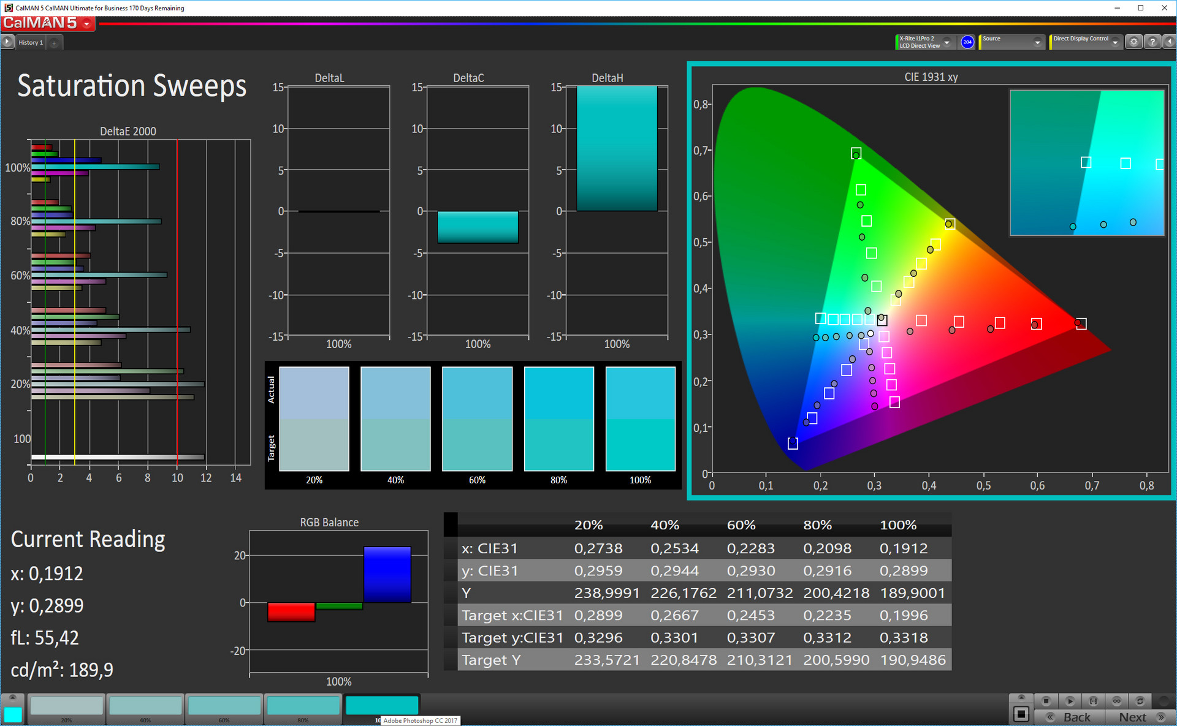Image resolution: width=1177 pixels, height=726 pixels.
Task: Select the 20% saturation swatch at bottom
Action: pyautogui.click(x=67, y=705)
